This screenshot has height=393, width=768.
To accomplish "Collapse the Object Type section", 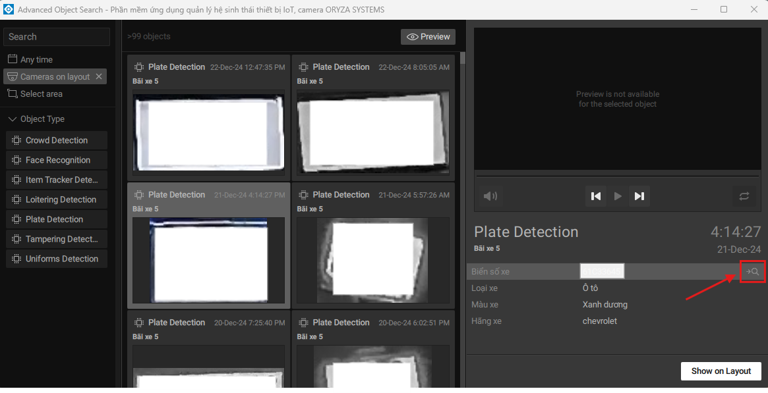I will pyautogui.click(x=36, y=118).
